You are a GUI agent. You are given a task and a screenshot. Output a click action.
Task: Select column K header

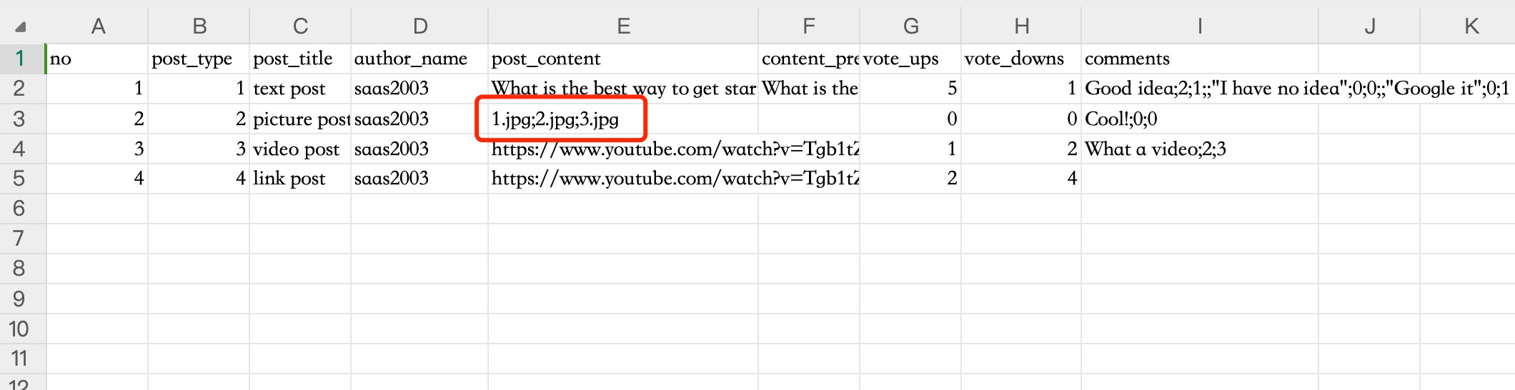click(x=1471, y=26)
